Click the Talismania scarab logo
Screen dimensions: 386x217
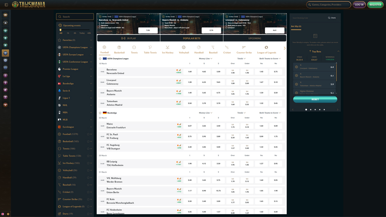tap(15, 5)
